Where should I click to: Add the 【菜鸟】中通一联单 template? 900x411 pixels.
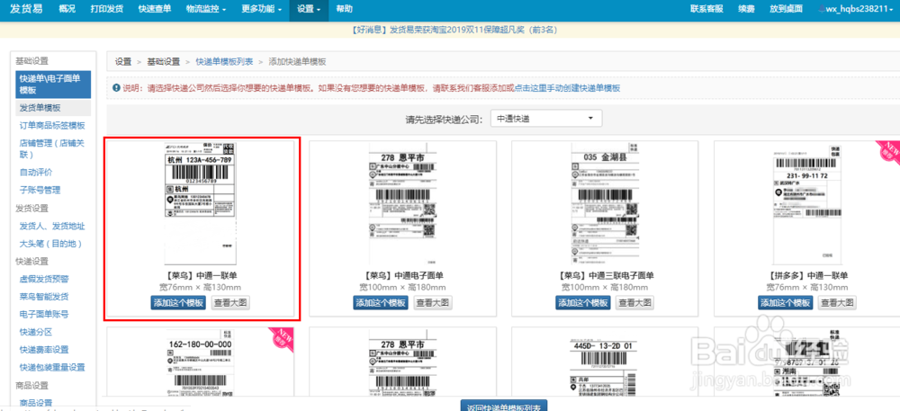tap(178, 303)
